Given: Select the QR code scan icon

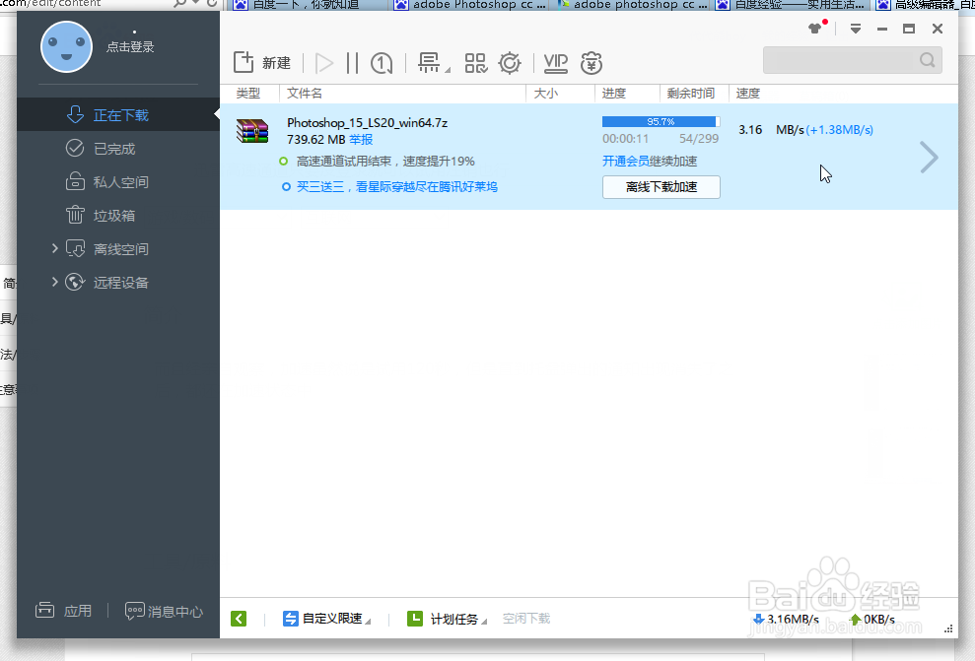Looking at the screenshot, I should (x=475, y=62).
